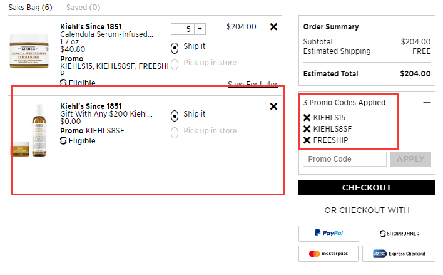Decrease quantity of Calendula cream
443x275 pixels.
pos(177,29)
